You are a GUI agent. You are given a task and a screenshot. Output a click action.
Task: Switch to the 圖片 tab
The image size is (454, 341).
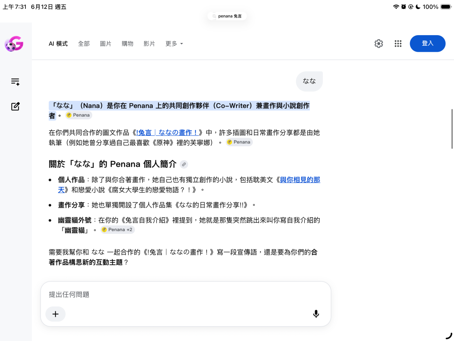106,44
